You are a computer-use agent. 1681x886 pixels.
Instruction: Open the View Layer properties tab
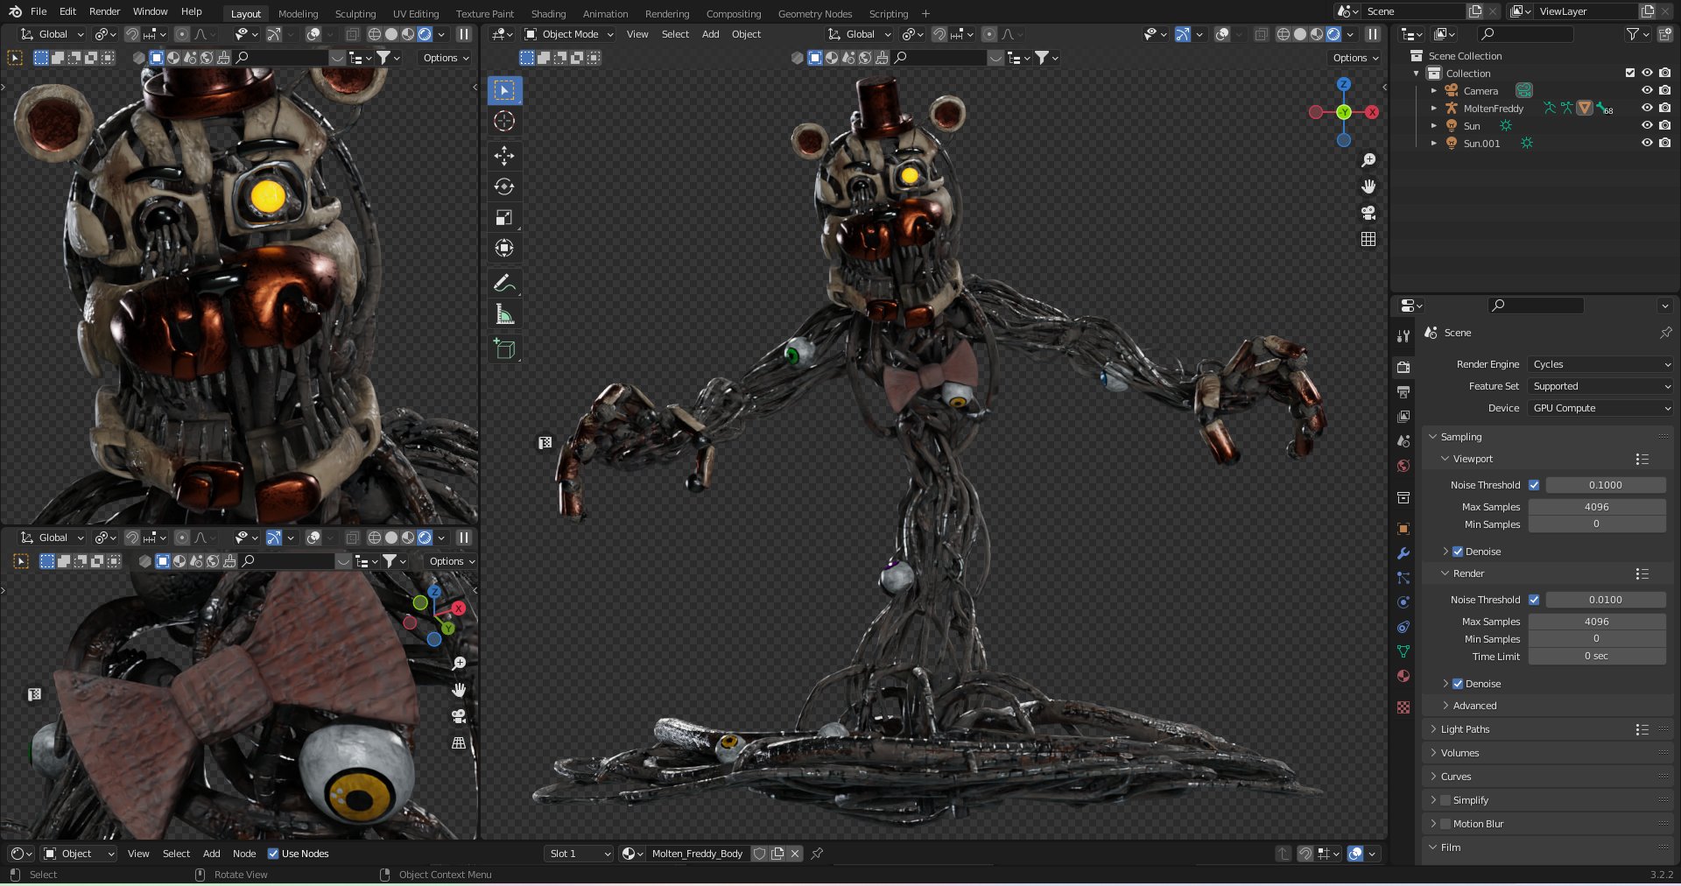1403,417
